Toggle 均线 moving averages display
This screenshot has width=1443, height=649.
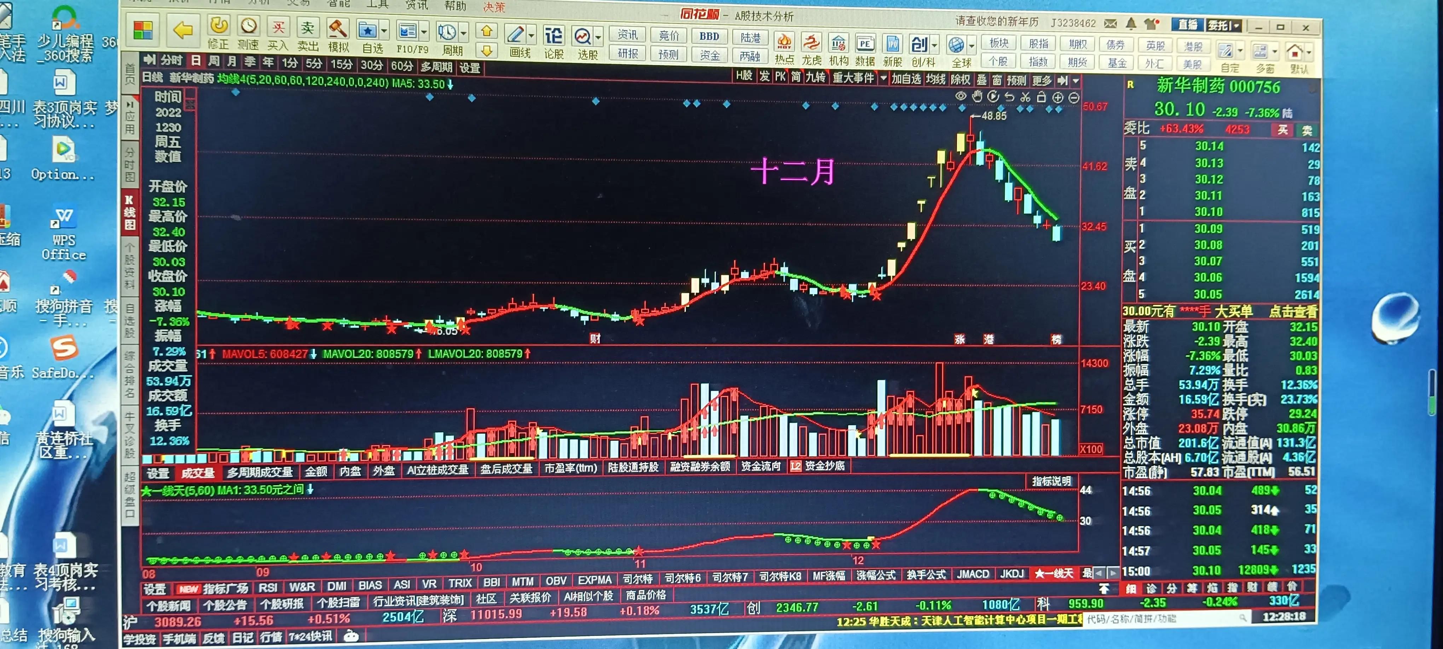[935, 79]
